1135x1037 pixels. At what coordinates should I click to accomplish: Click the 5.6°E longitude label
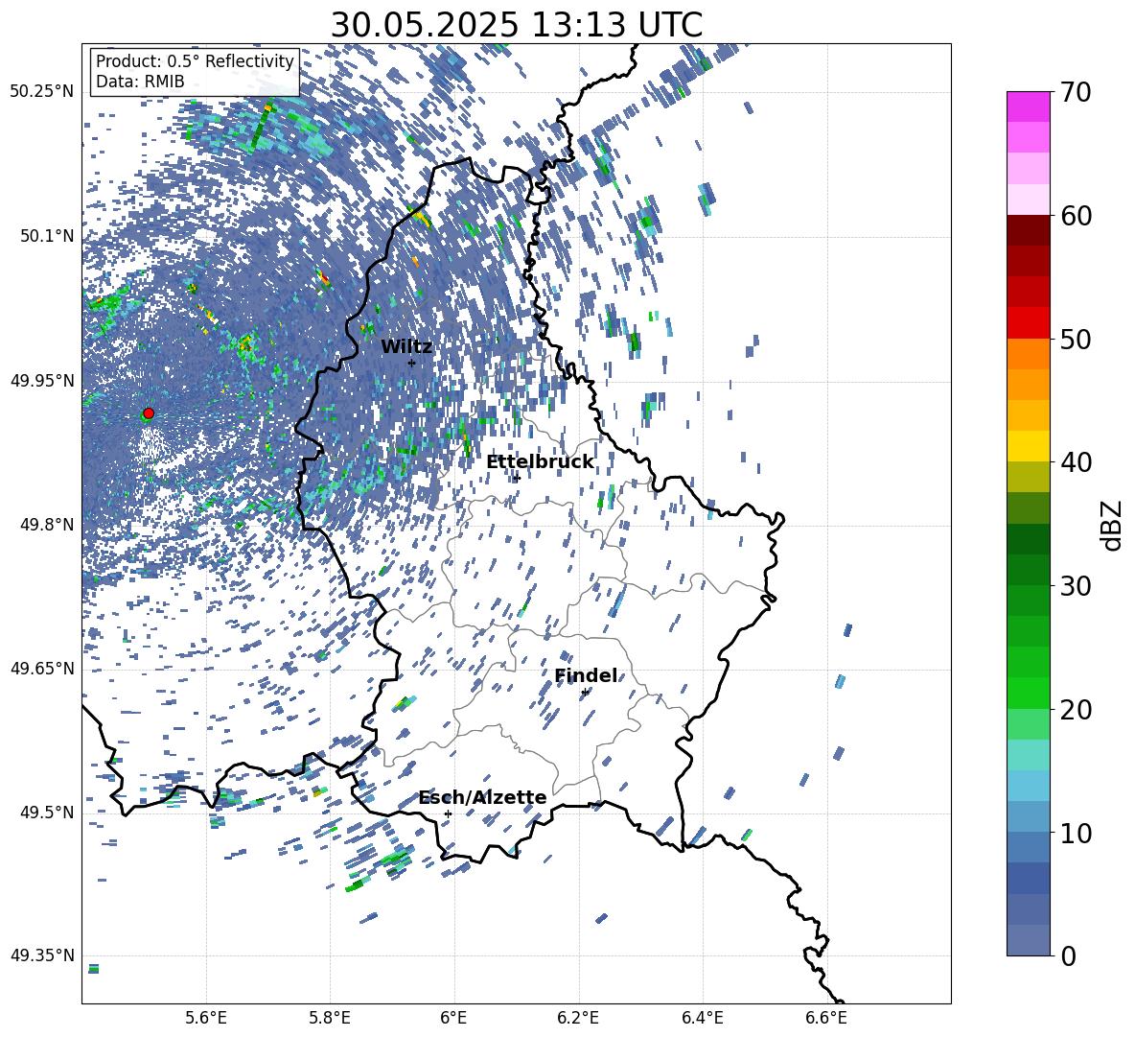coord(206,1018)
